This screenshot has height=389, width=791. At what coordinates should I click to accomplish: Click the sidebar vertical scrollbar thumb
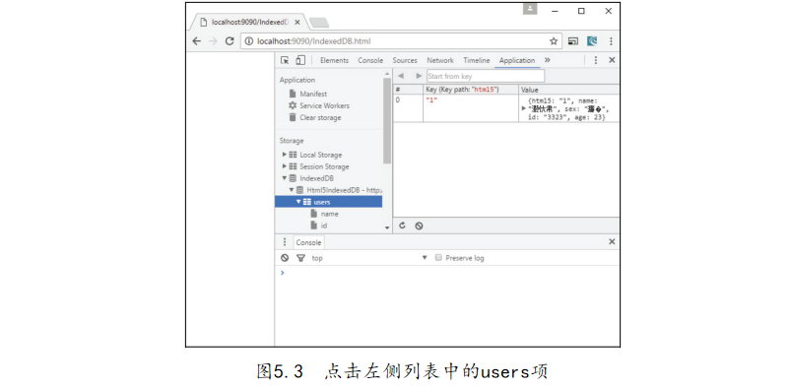pos(386,120)
